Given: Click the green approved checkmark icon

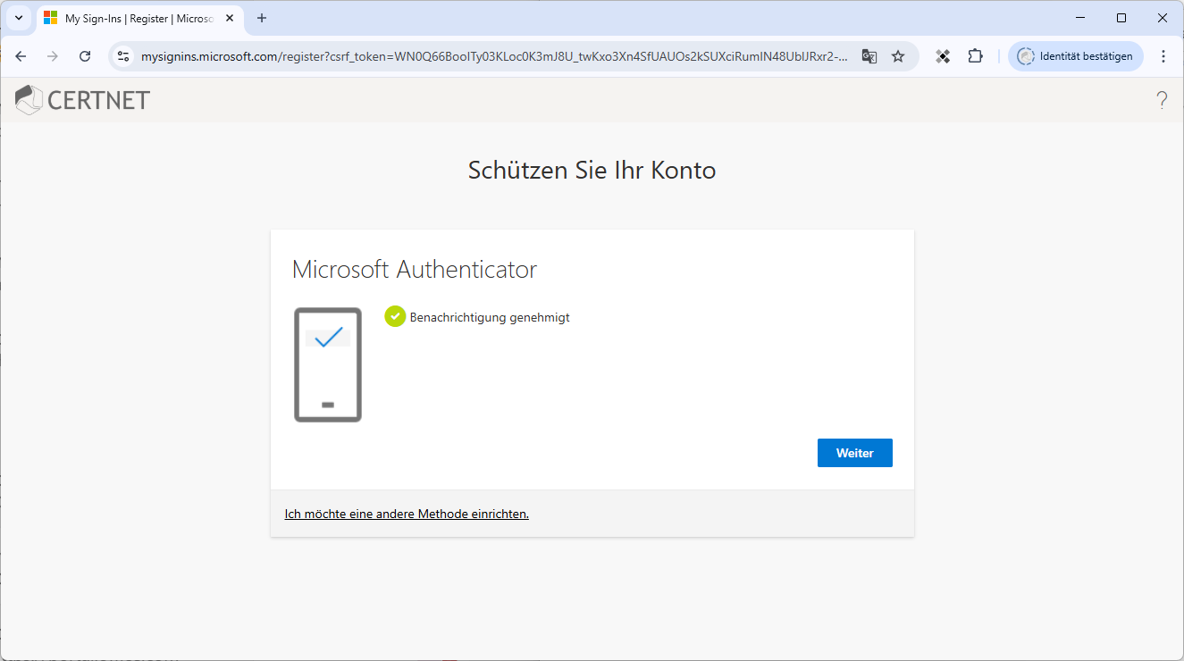Looking at the screenshot, I should click(x=395, y=316).
